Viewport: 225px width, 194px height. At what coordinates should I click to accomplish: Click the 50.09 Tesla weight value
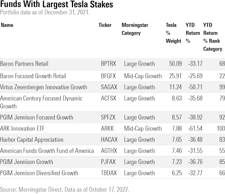coord(175,63)
